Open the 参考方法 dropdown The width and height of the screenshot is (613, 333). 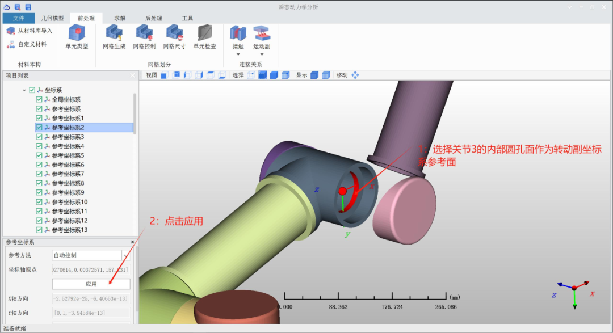(125, 256)
